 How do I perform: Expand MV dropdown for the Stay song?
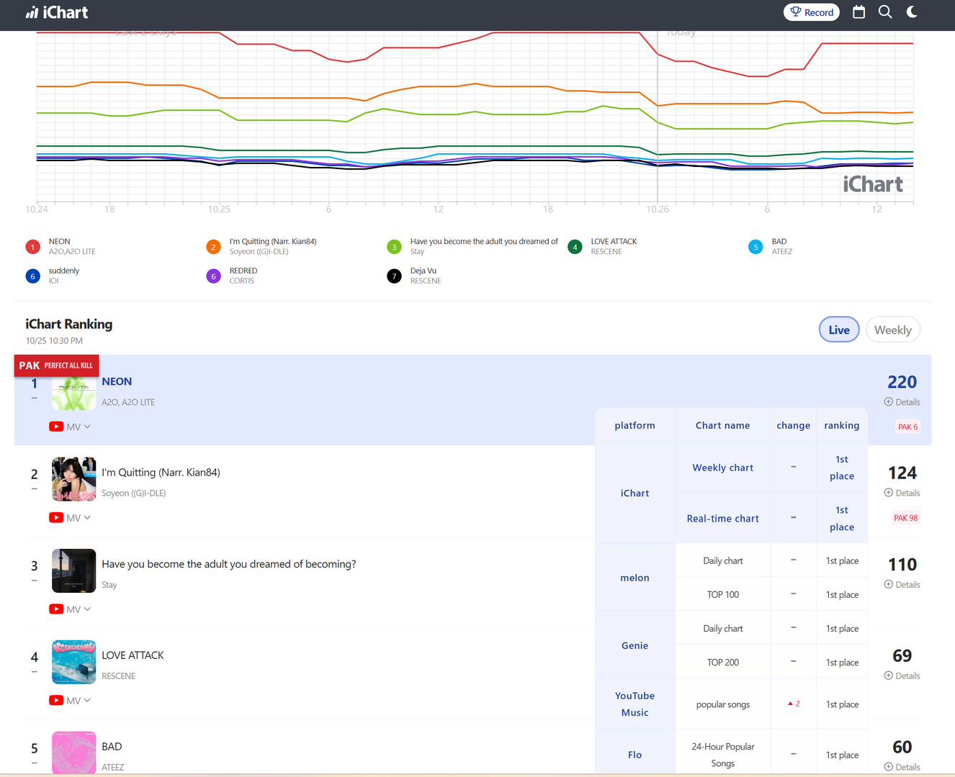[79, 609]
